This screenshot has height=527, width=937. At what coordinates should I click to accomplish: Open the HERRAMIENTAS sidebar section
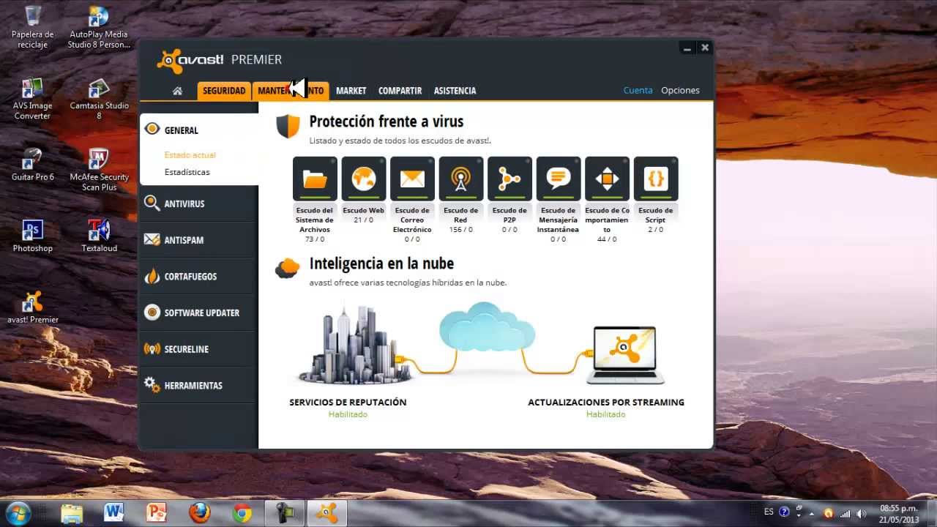pos(199,385)
